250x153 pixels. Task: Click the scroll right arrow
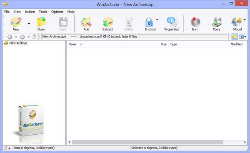pyautogui.click(x=245, y=142)
